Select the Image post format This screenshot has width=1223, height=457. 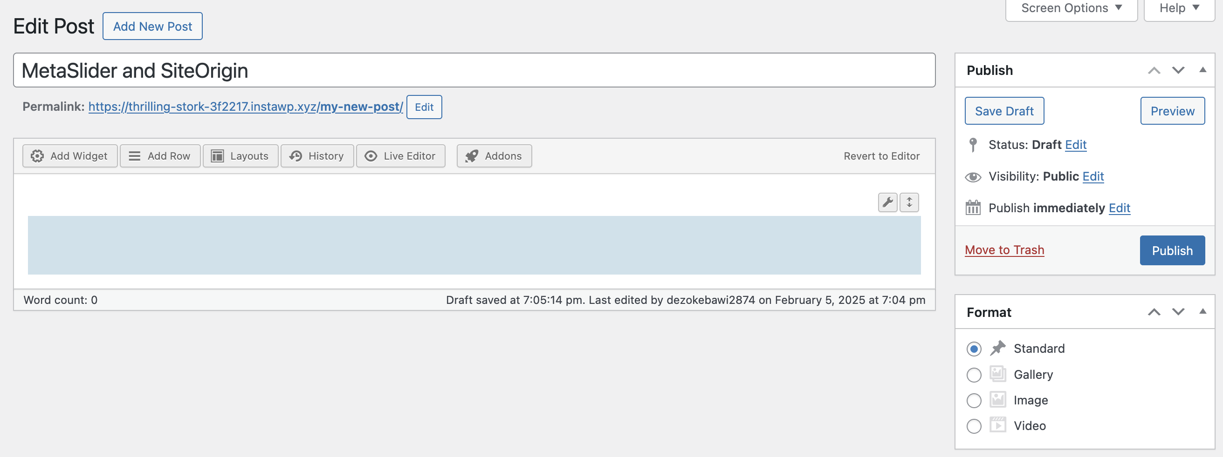(974, 401)
